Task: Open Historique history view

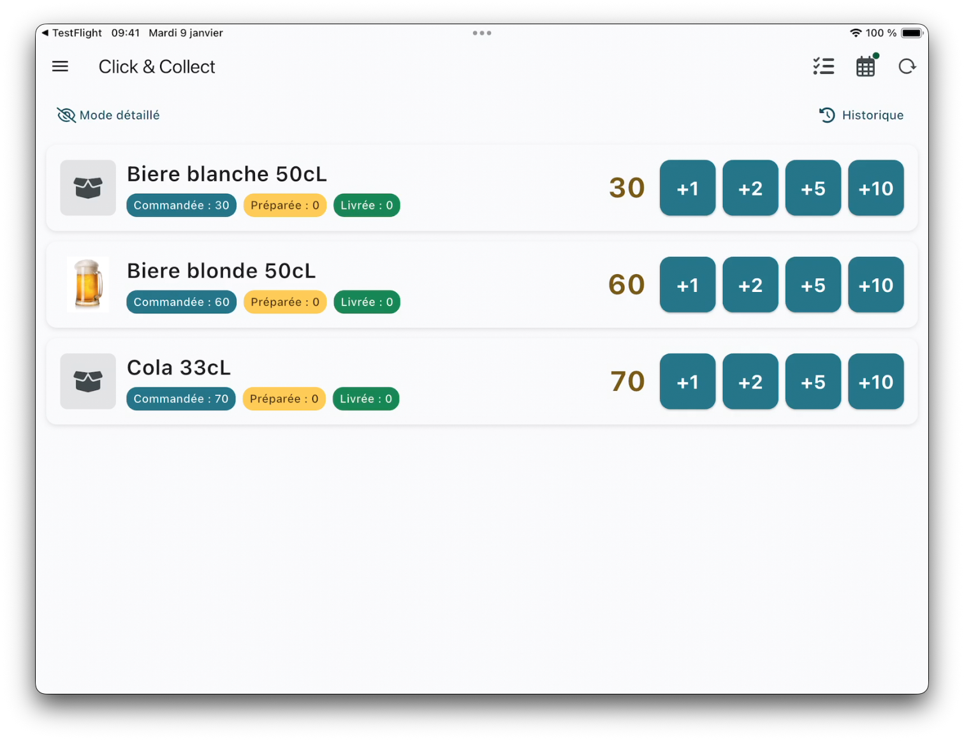Action: (861, 115)
